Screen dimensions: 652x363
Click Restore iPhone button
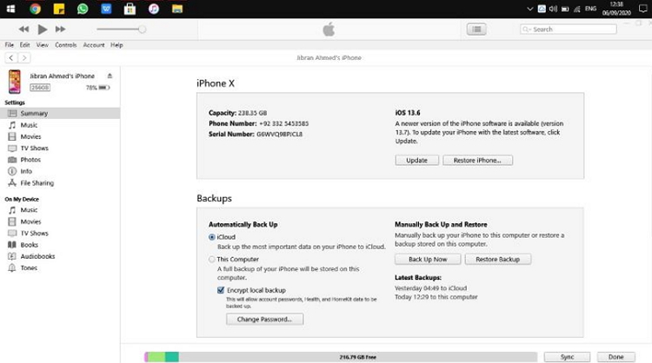coord(477,161)
